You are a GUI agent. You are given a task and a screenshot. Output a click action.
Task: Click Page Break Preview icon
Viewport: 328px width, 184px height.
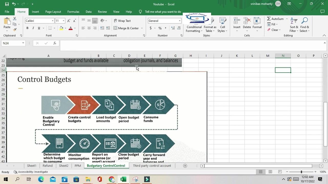click(280, 172)
